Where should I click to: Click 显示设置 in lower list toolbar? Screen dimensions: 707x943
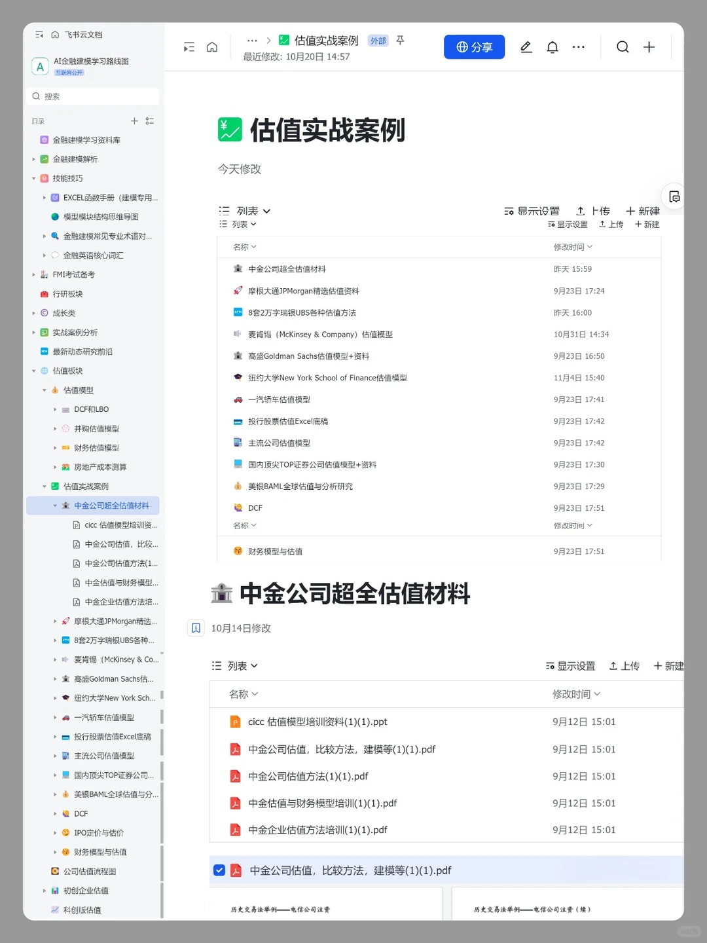pyautogui.click(x=570, y=666)
